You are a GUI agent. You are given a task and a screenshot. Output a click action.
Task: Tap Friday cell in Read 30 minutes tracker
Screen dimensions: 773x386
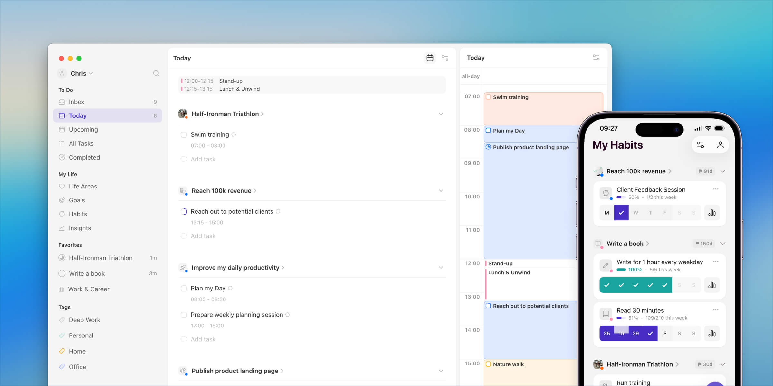665,334
